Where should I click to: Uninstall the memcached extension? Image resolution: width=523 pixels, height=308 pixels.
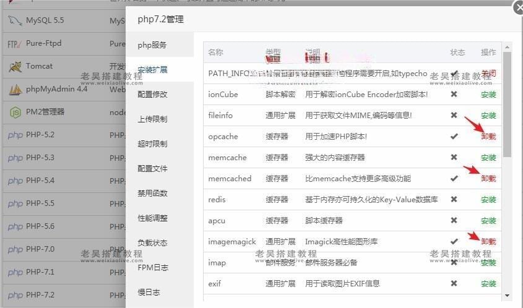[488, 179]
